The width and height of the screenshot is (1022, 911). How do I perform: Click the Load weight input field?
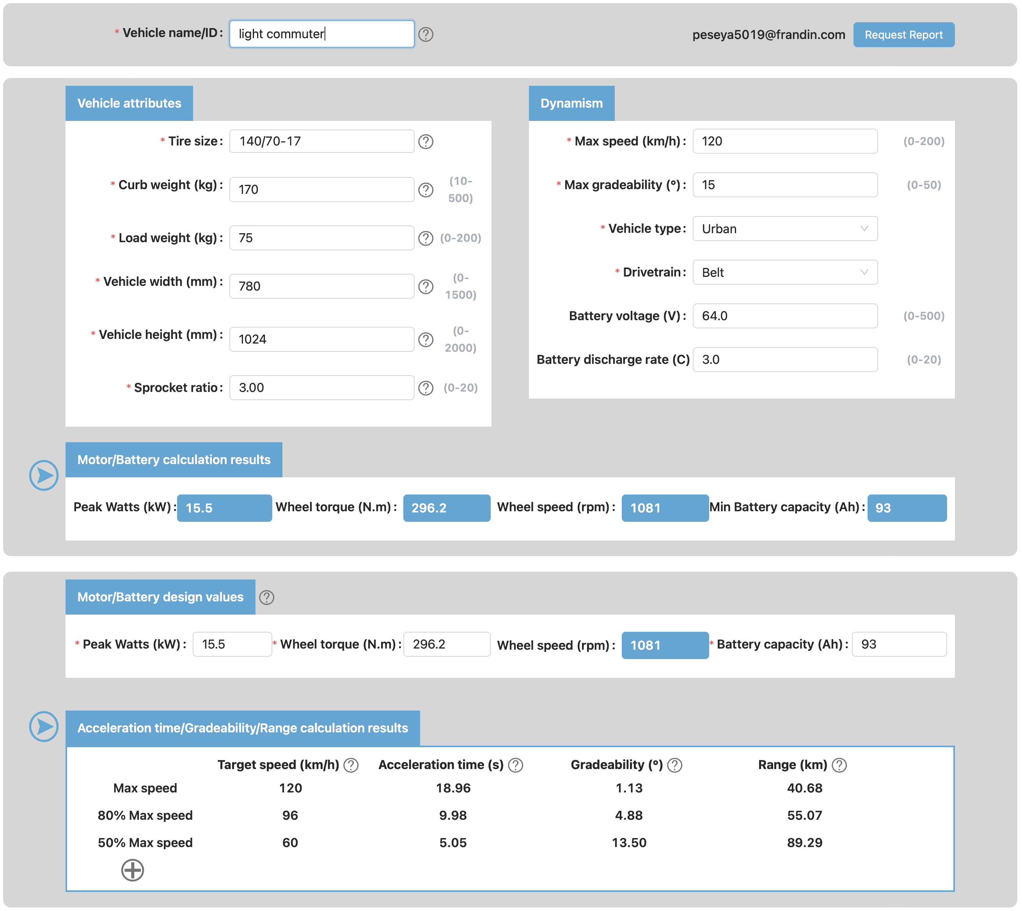coord(321,238)
